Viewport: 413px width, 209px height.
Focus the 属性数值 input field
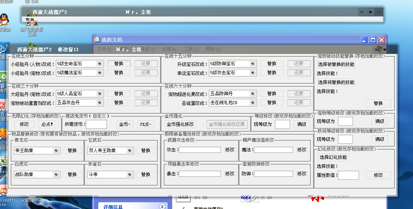(348, 175)
